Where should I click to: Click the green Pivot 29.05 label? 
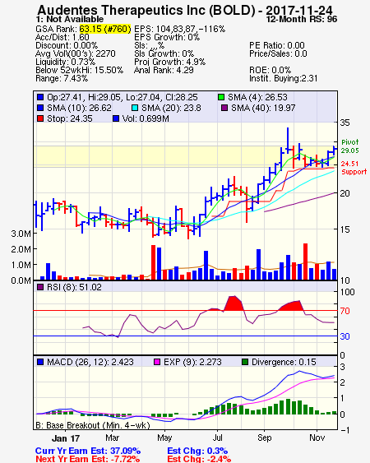coord(350,146)
